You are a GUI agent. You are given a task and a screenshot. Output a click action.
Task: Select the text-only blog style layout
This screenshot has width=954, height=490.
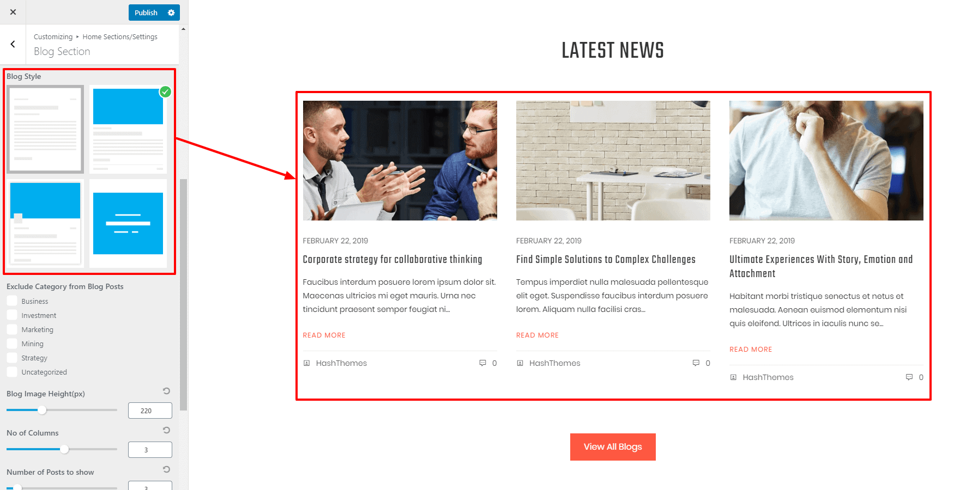point(45,129)
